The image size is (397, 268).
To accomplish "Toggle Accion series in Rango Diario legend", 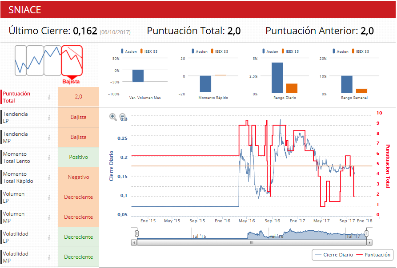I will (270, 51).
